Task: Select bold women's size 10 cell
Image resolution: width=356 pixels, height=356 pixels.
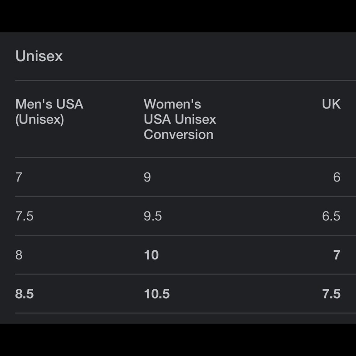Action: 151,255
